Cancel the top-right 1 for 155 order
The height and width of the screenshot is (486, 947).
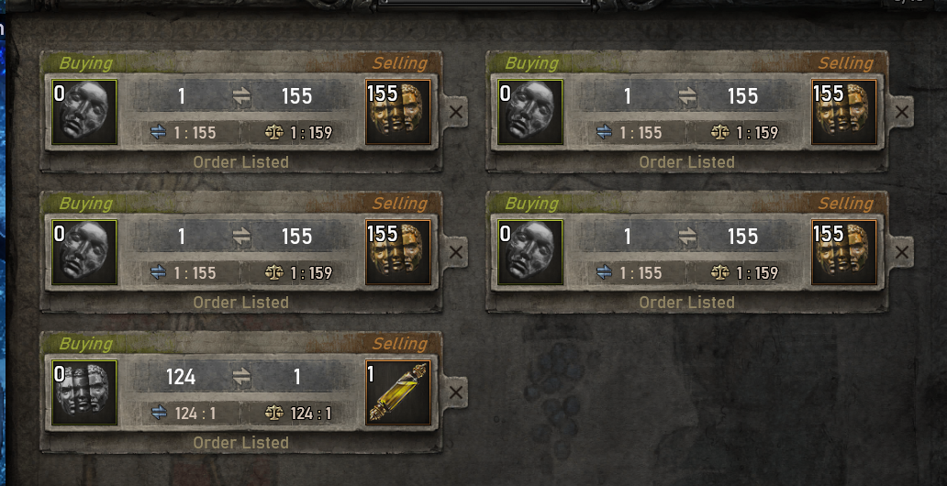click(902, 112)
